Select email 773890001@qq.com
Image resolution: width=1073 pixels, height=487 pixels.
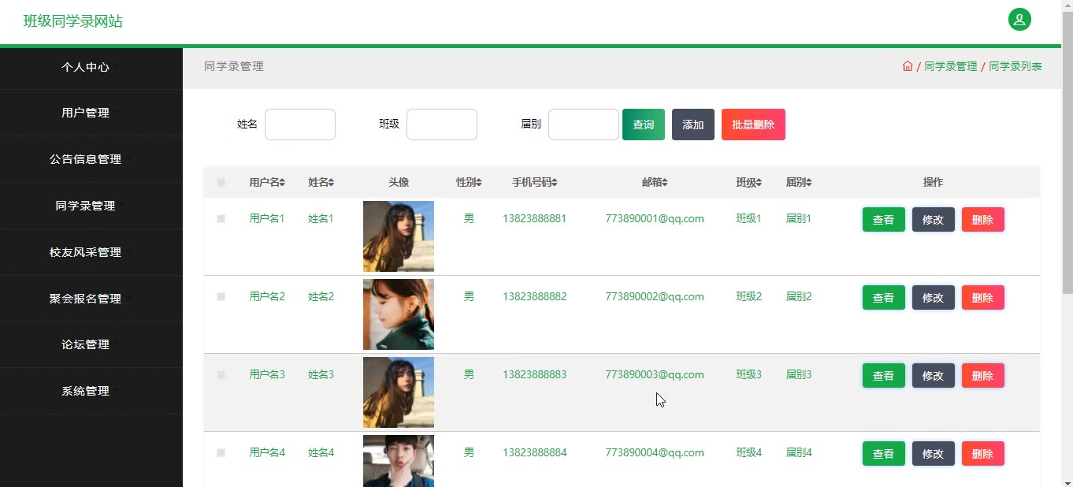655,218
